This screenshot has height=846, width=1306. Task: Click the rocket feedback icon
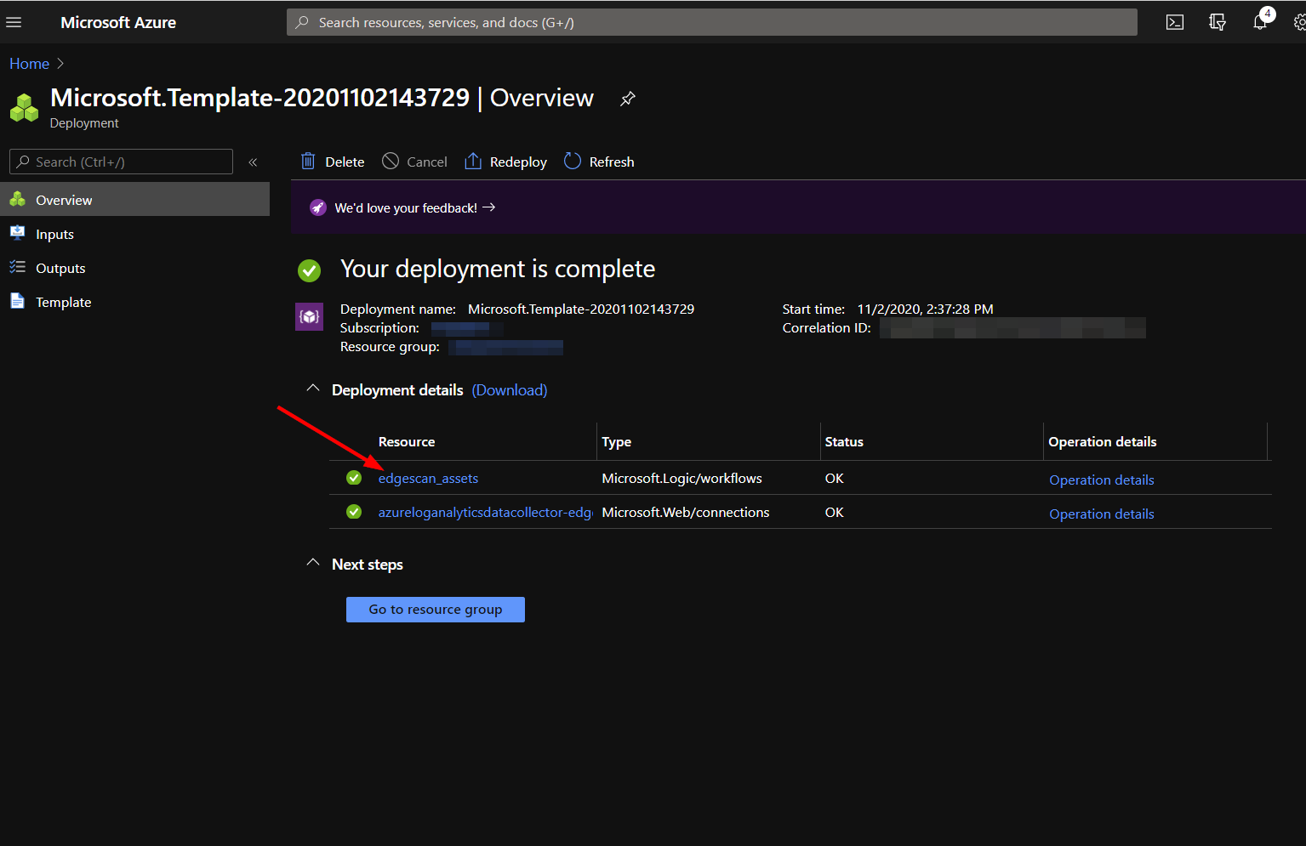pos(318,207)
